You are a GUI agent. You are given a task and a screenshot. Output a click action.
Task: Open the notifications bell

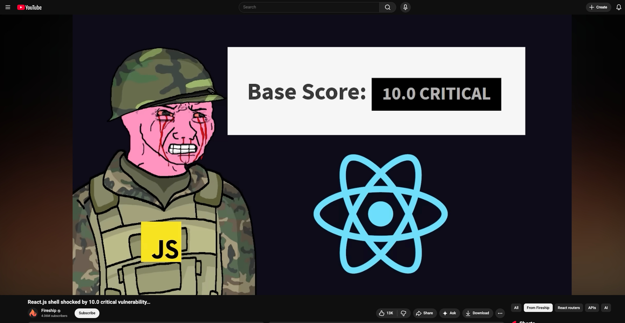[x=619, y=7]
